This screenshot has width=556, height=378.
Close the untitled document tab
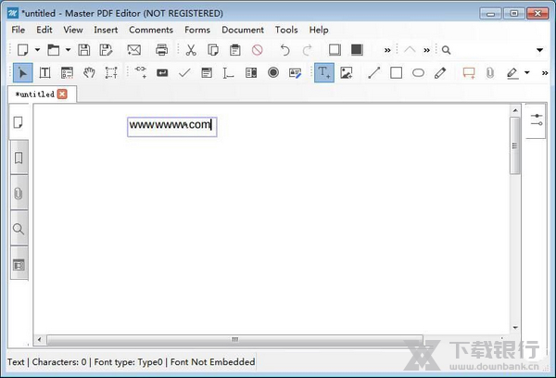62,94
